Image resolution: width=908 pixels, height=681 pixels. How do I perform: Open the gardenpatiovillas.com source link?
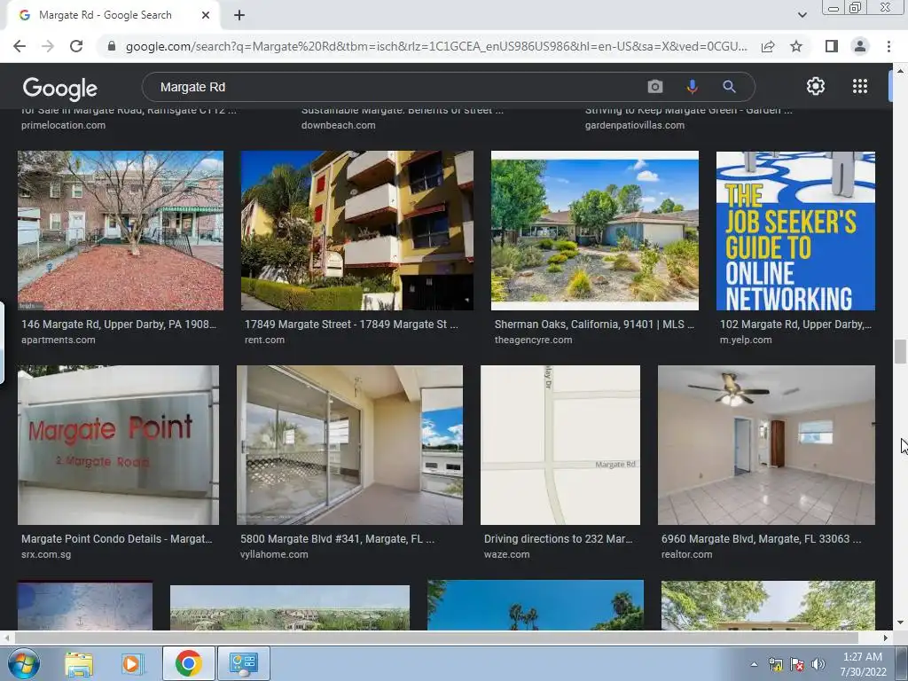tap(634, 125)
